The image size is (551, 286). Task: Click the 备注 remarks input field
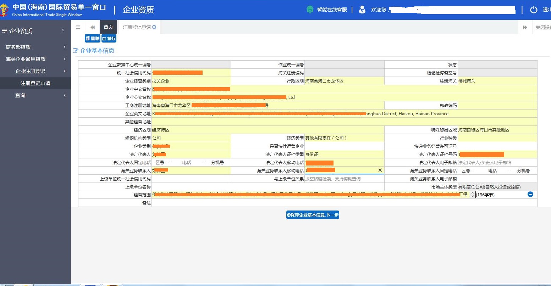click(344, 203)
